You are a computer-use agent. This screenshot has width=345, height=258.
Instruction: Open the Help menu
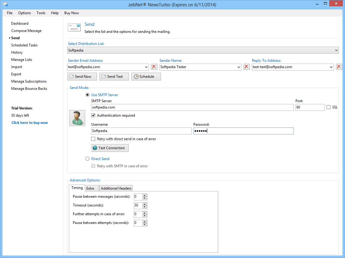coord(55,13)
